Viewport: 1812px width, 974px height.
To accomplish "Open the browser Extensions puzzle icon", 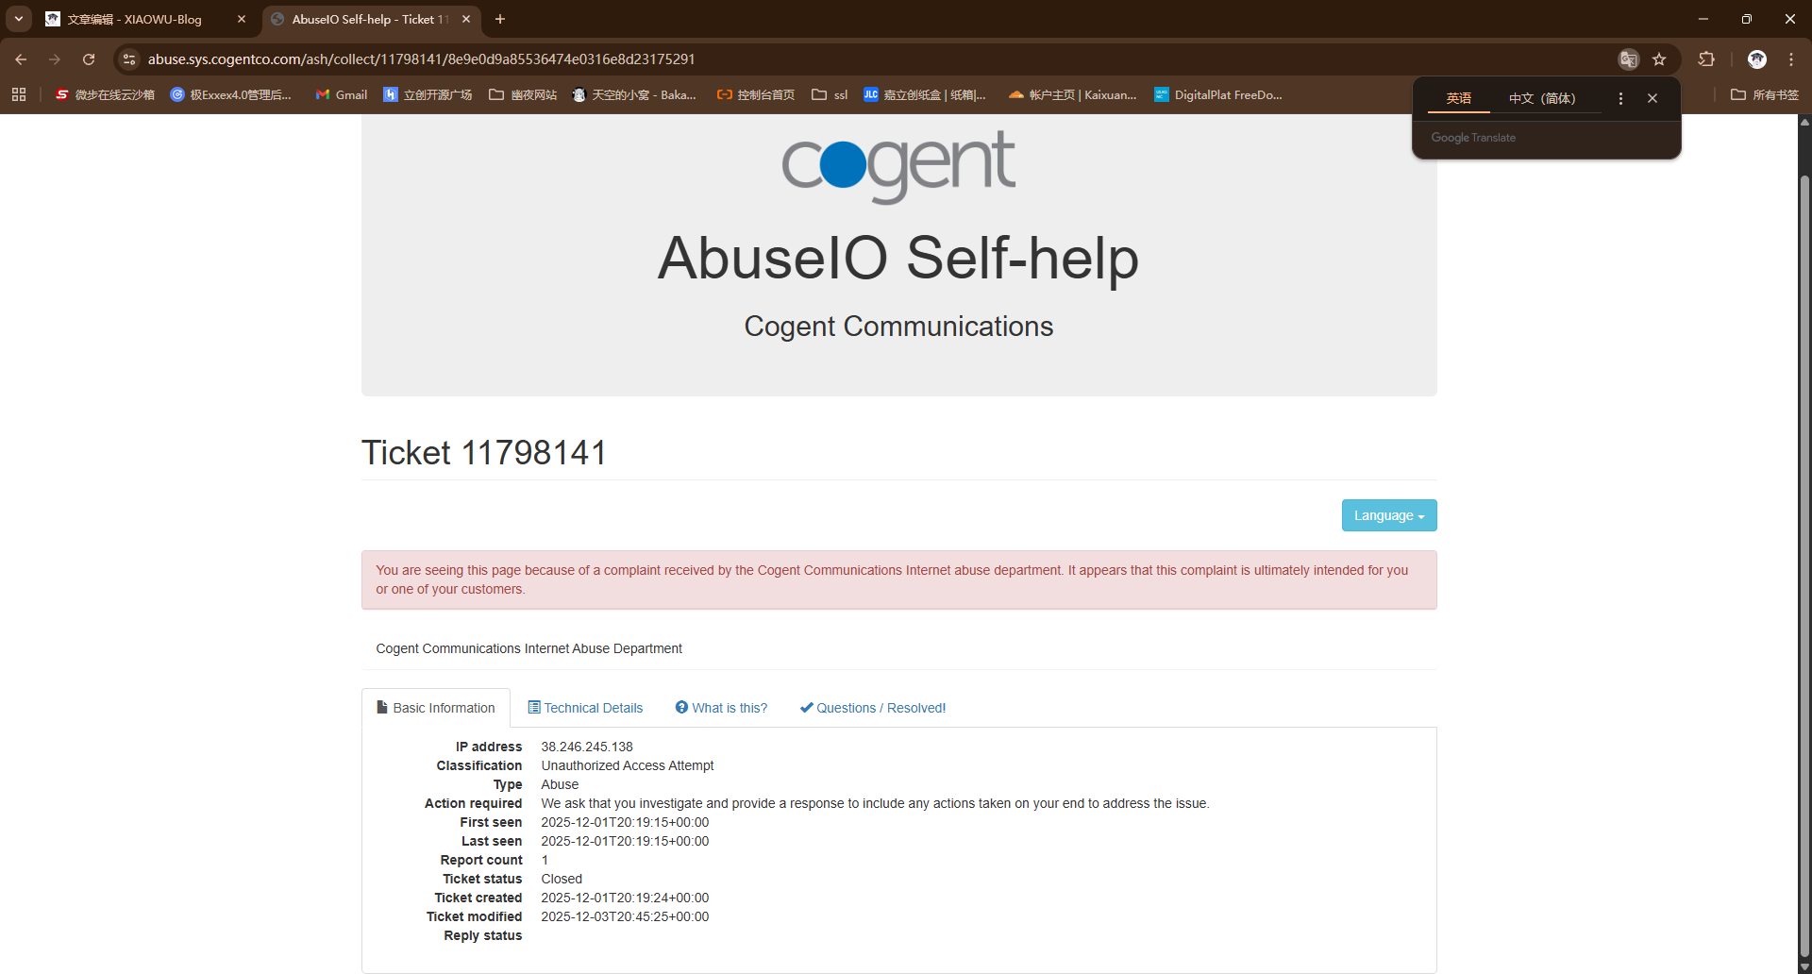I will [1706, 59].
